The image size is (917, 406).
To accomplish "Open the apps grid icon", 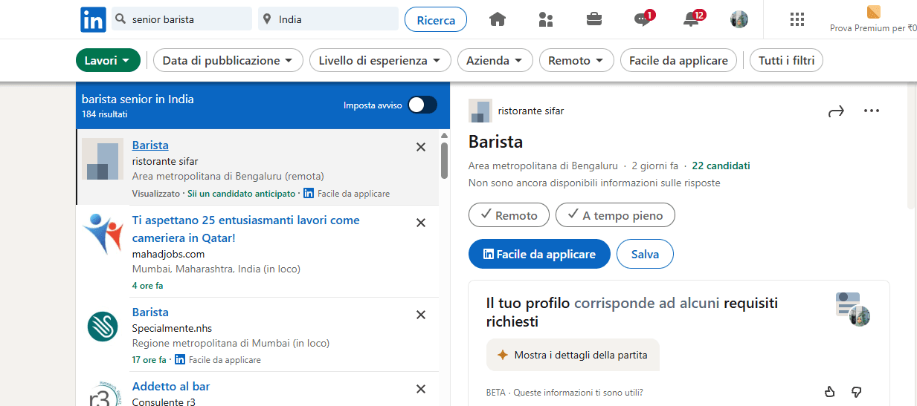I will pyautogui.click(x=797, y=20).
